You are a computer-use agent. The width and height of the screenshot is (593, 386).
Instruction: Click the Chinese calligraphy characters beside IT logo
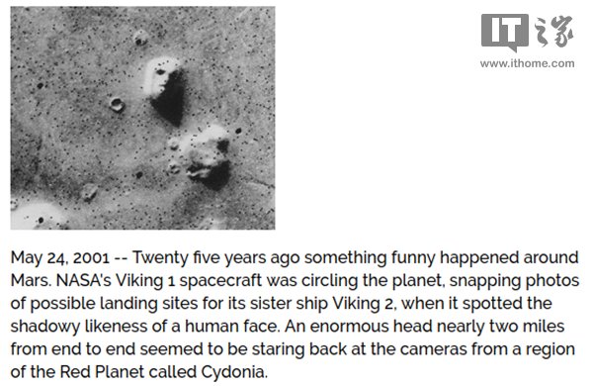coord(554,32)
